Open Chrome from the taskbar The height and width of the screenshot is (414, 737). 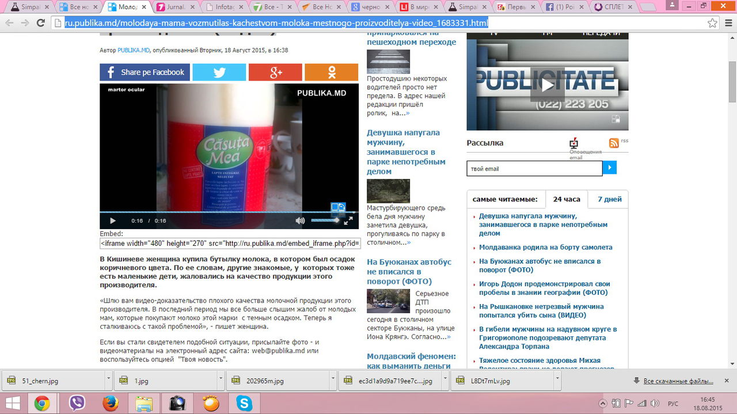tap(42, 403)
